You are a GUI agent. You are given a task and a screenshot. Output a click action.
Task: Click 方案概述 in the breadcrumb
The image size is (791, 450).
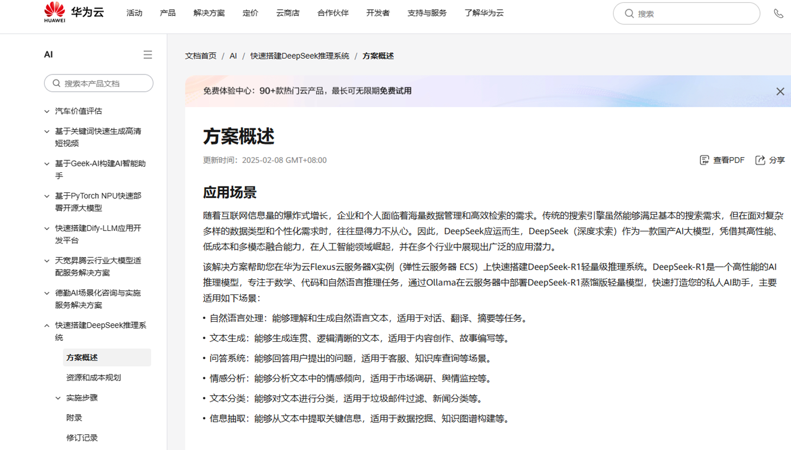378,56
